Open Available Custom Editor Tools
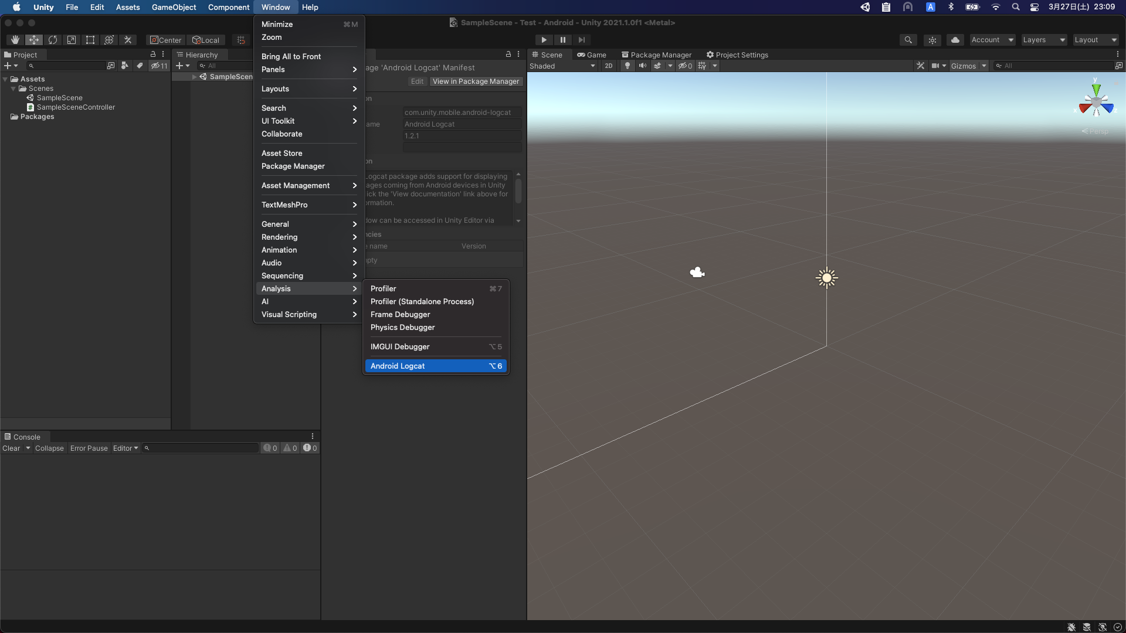This screenshot has width=1126, height=633. (127, 40)
